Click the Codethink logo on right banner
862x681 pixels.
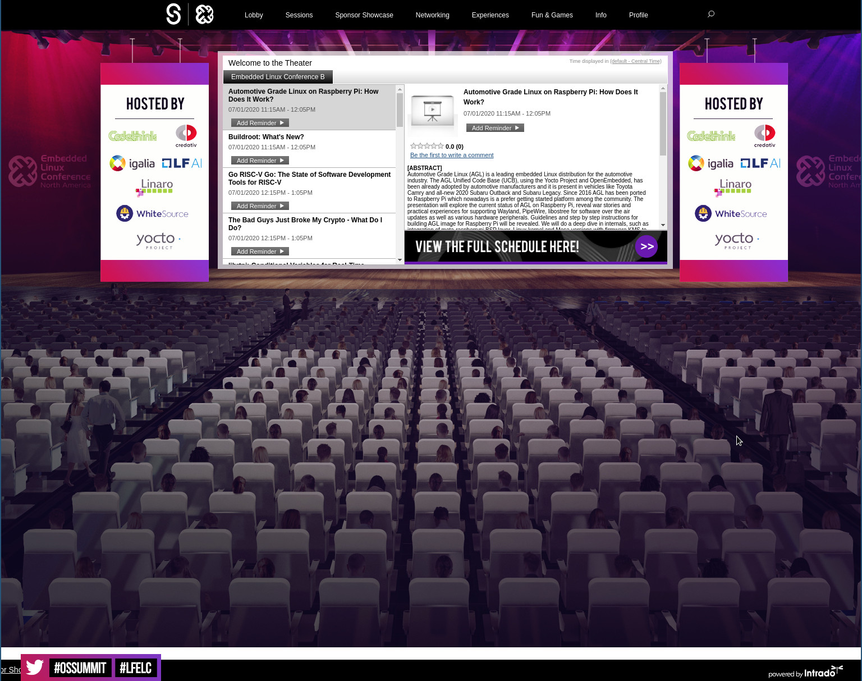click(711, 136)
